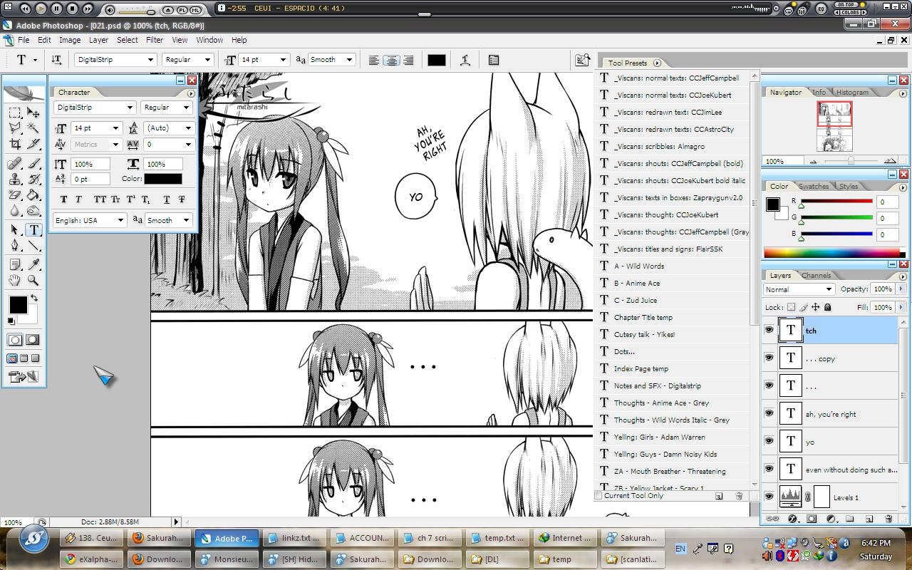Select the Clone Stamp tool

point(15,180)
